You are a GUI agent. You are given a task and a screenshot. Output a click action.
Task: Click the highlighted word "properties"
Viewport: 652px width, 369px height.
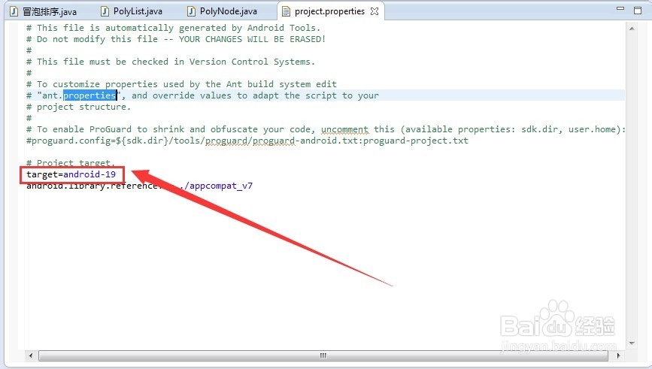click(89, 95)
